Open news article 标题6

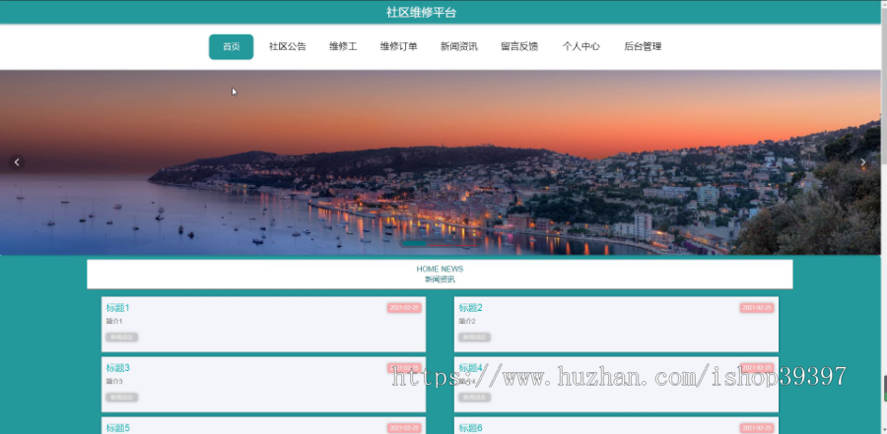[x=471, y=428]
